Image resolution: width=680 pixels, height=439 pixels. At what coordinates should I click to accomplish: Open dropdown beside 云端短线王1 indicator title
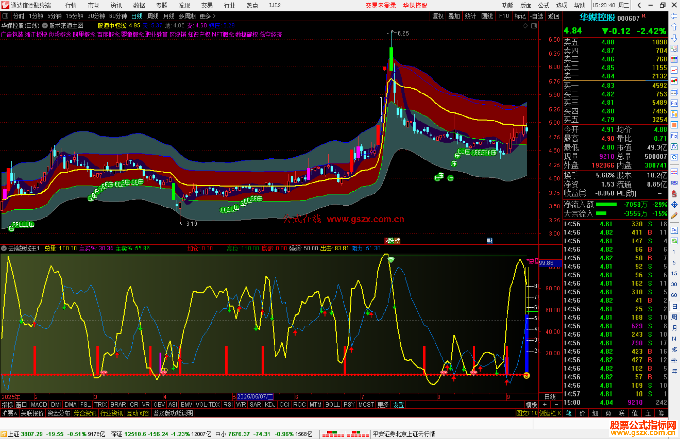tap(4, 248)
